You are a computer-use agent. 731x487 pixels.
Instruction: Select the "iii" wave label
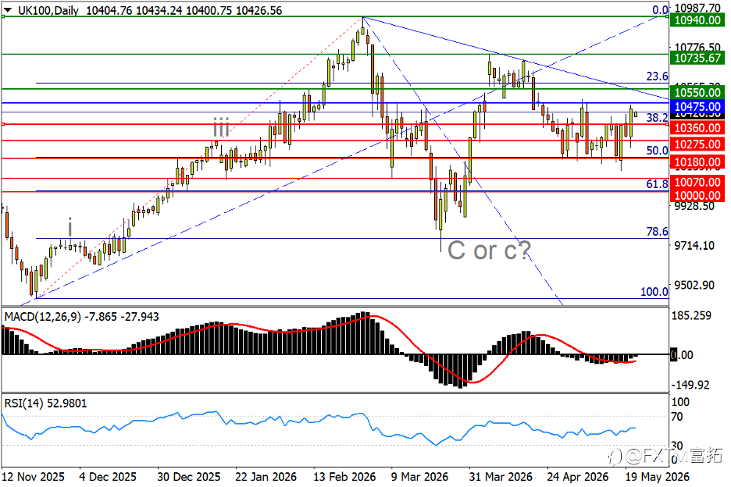[221, 126]
